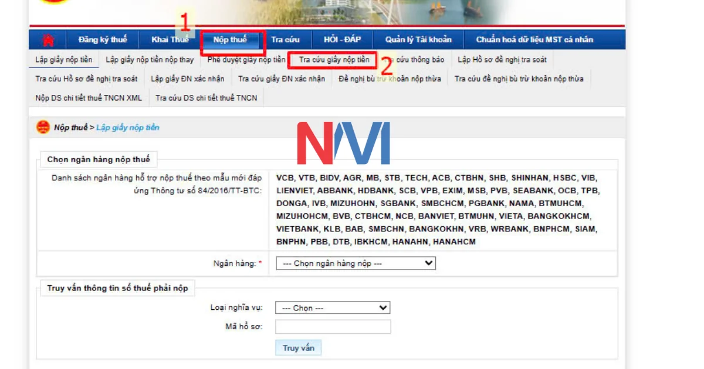This screenshot has height=369, width=704.
Task: Open Nộp DS chi tiết thuế TNCN XML
Action: (x=89, y=98)
